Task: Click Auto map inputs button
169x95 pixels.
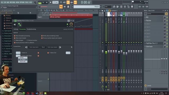Action: click(x=34, y=47)
